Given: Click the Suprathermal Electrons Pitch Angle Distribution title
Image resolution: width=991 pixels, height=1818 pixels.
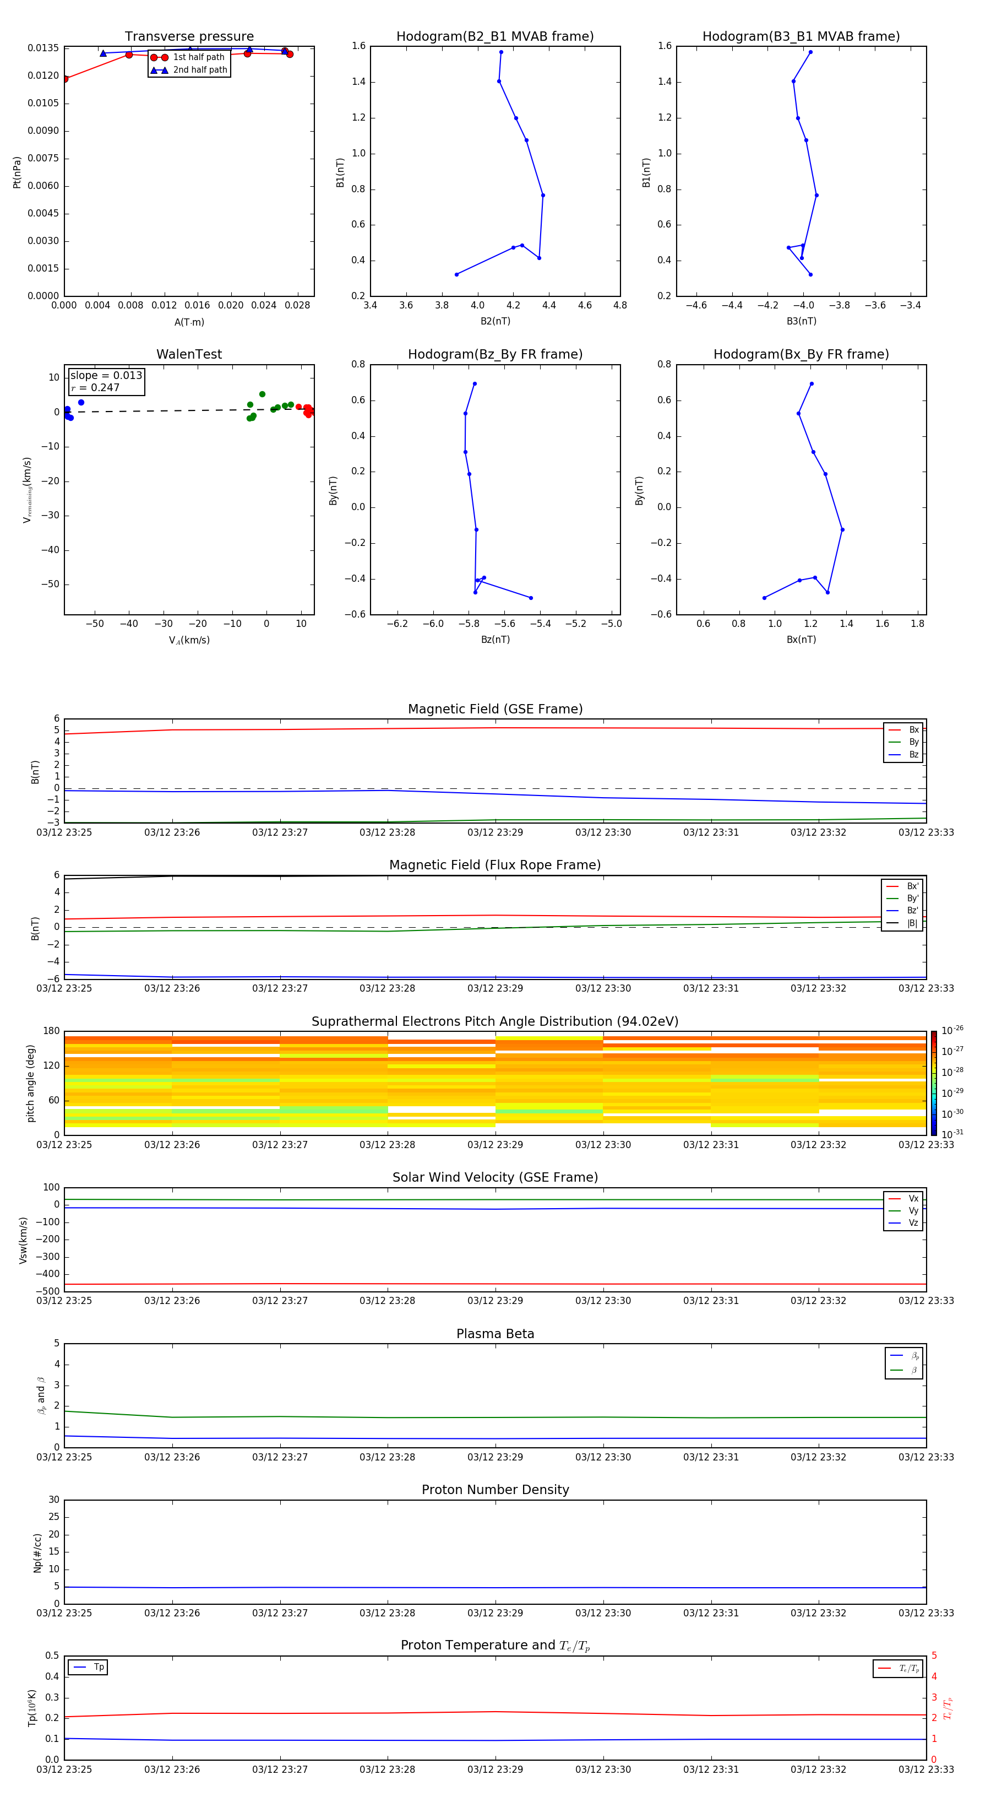Looking at the screenshot, I should (495, 1022).
